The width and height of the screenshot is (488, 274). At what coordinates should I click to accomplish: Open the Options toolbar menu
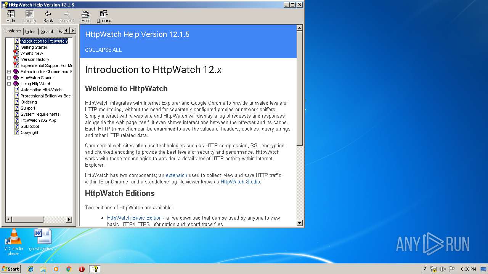pyautogui.click(x=104, y=16)
